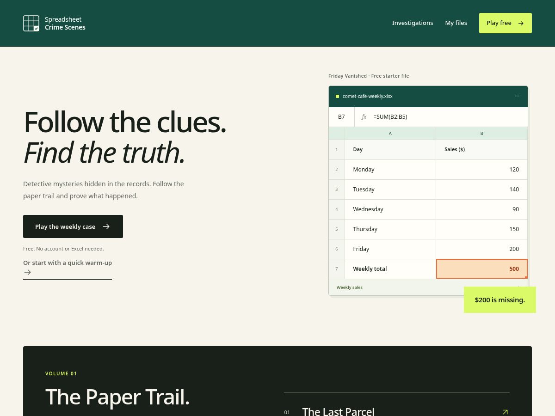
Task: Select the Thursday cell
Action: (x=390, y=229)
